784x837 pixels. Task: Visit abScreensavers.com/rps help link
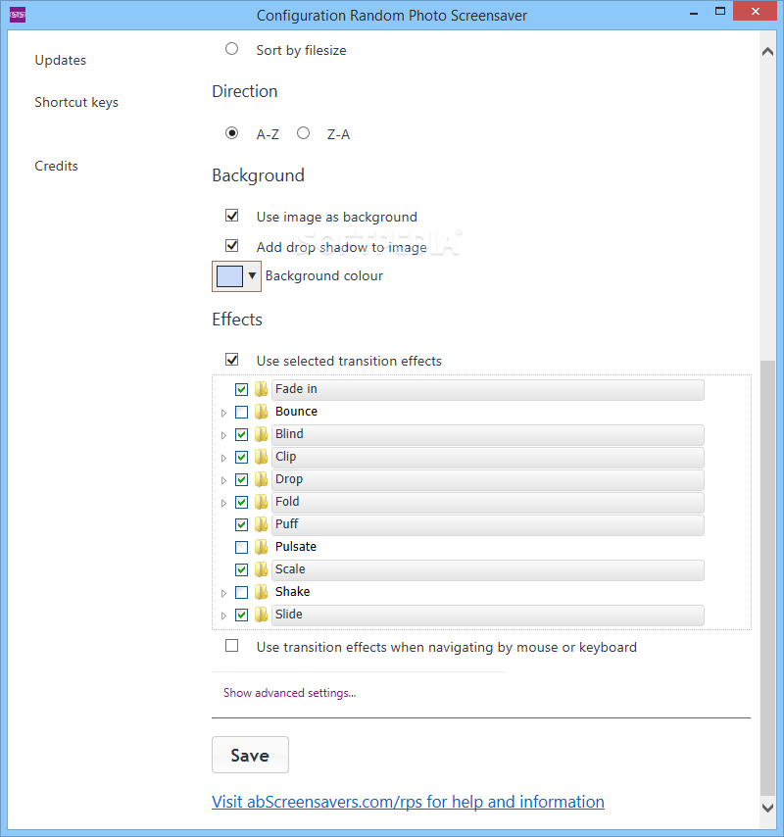(x=409, y=802)
